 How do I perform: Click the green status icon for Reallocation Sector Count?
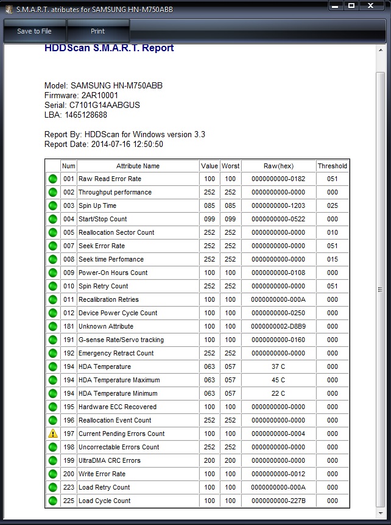point(53,232)
